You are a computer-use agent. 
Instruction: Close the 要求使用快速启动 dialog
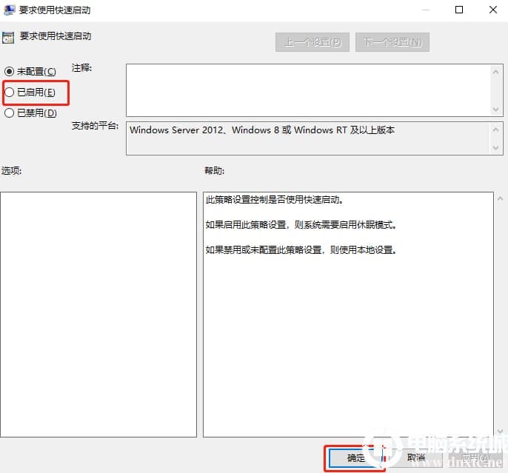pos(492,10)
